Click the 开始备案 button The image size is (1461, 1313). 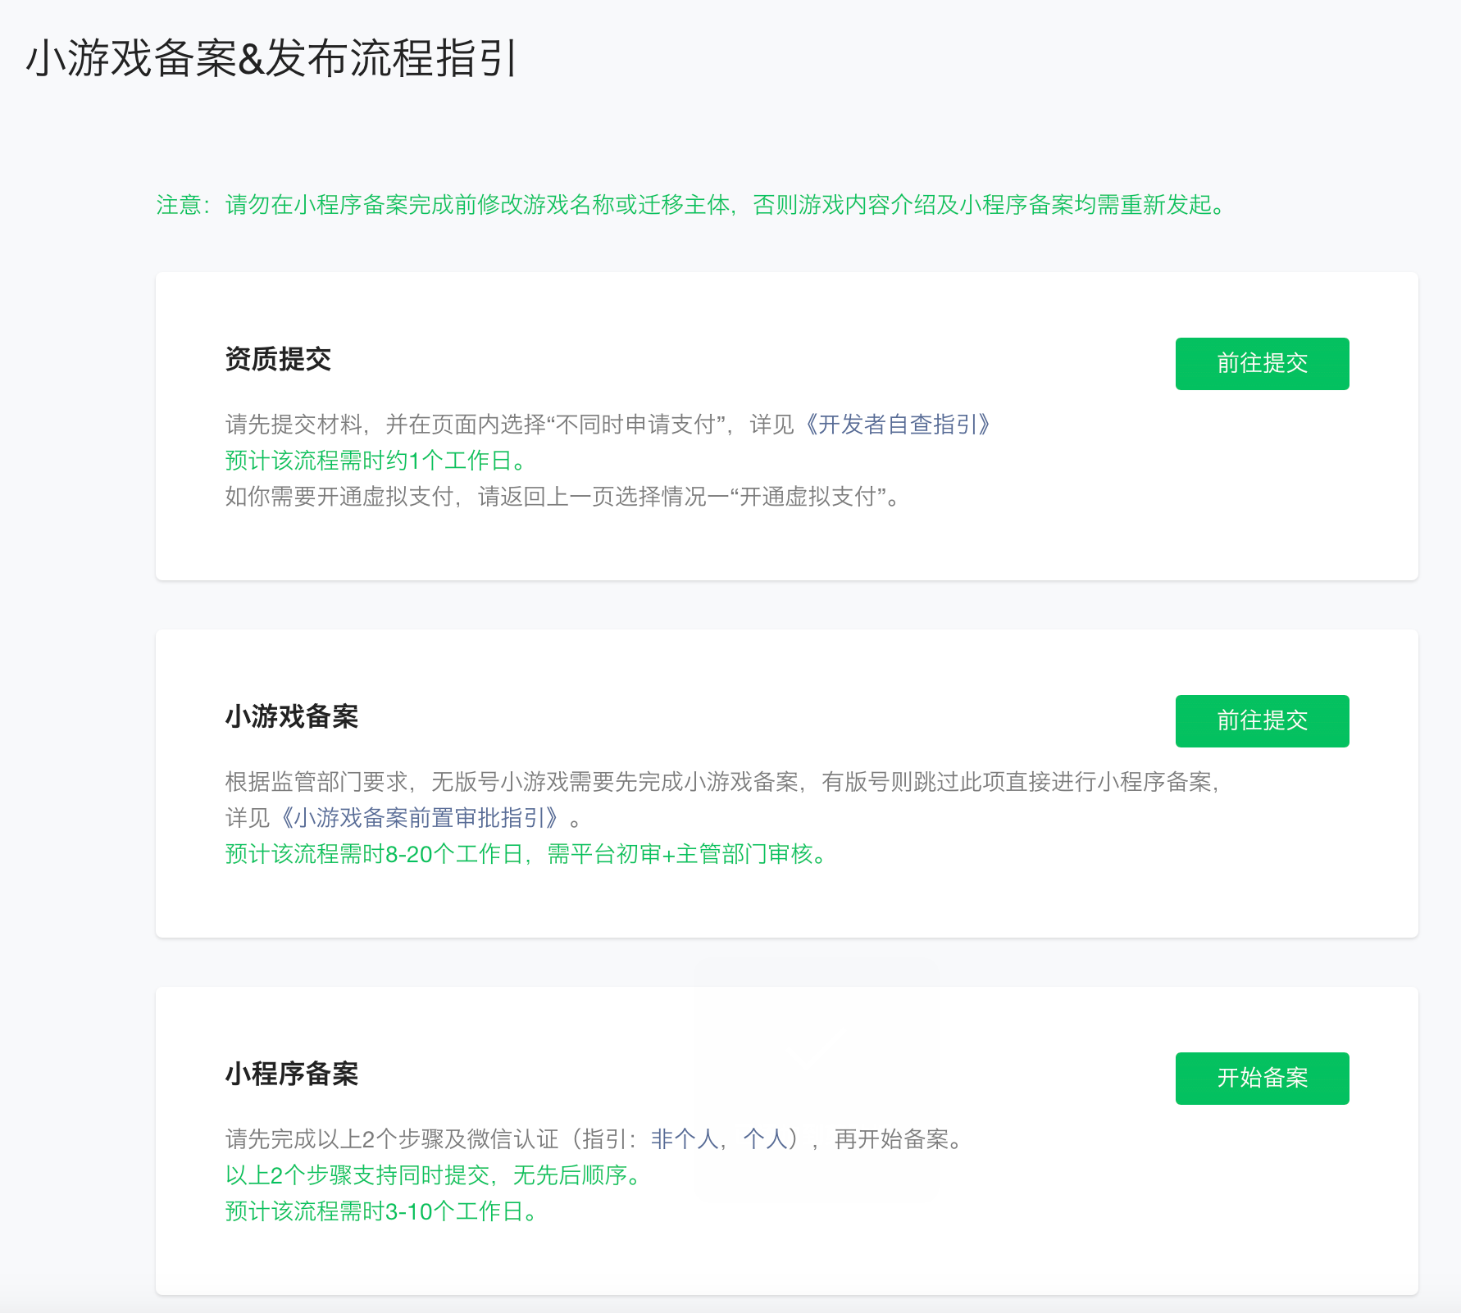click(x=1261, y=1079)
